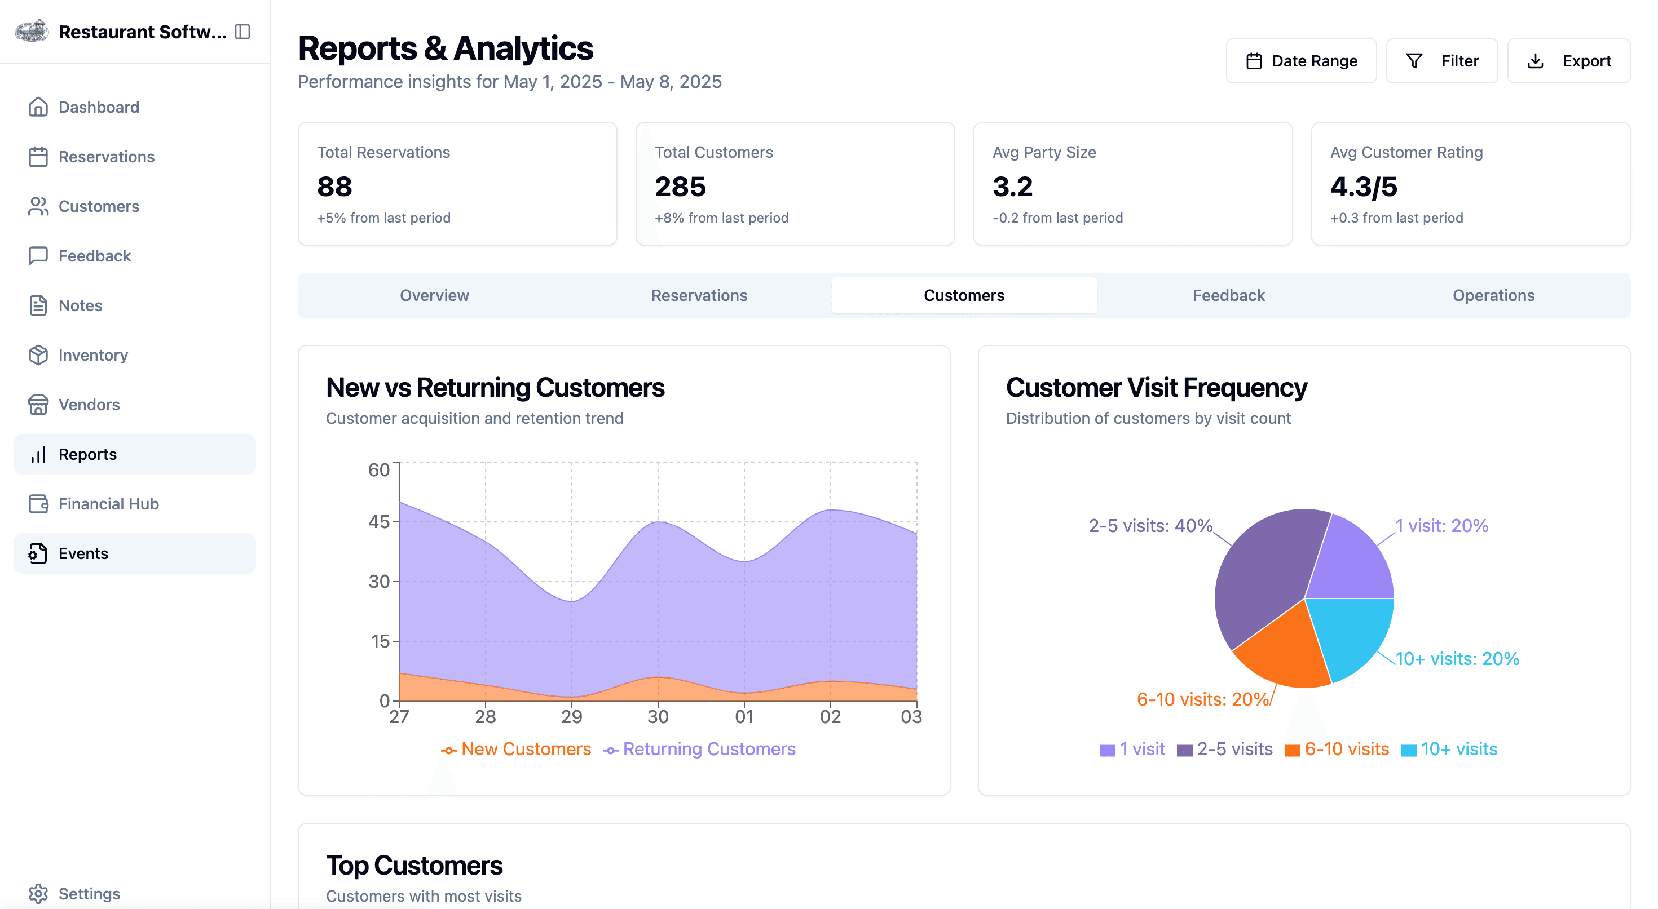The width and height of the screenshot is (1658, 909).
Task: Click the Settings gear icon
Action: coord(38,894)
